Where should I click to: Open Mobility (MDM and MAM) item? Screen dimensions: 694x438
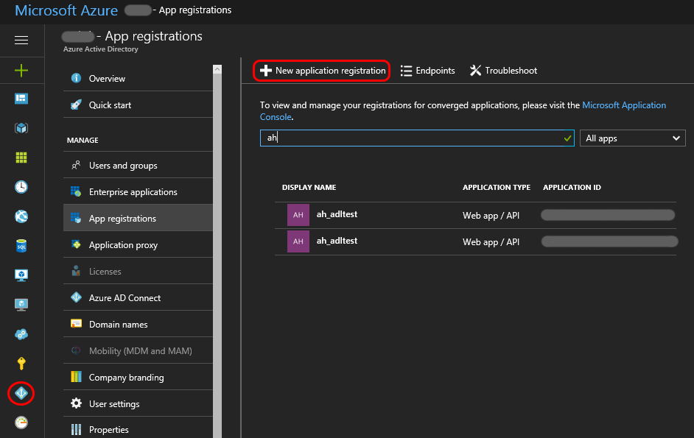(138, 351)
